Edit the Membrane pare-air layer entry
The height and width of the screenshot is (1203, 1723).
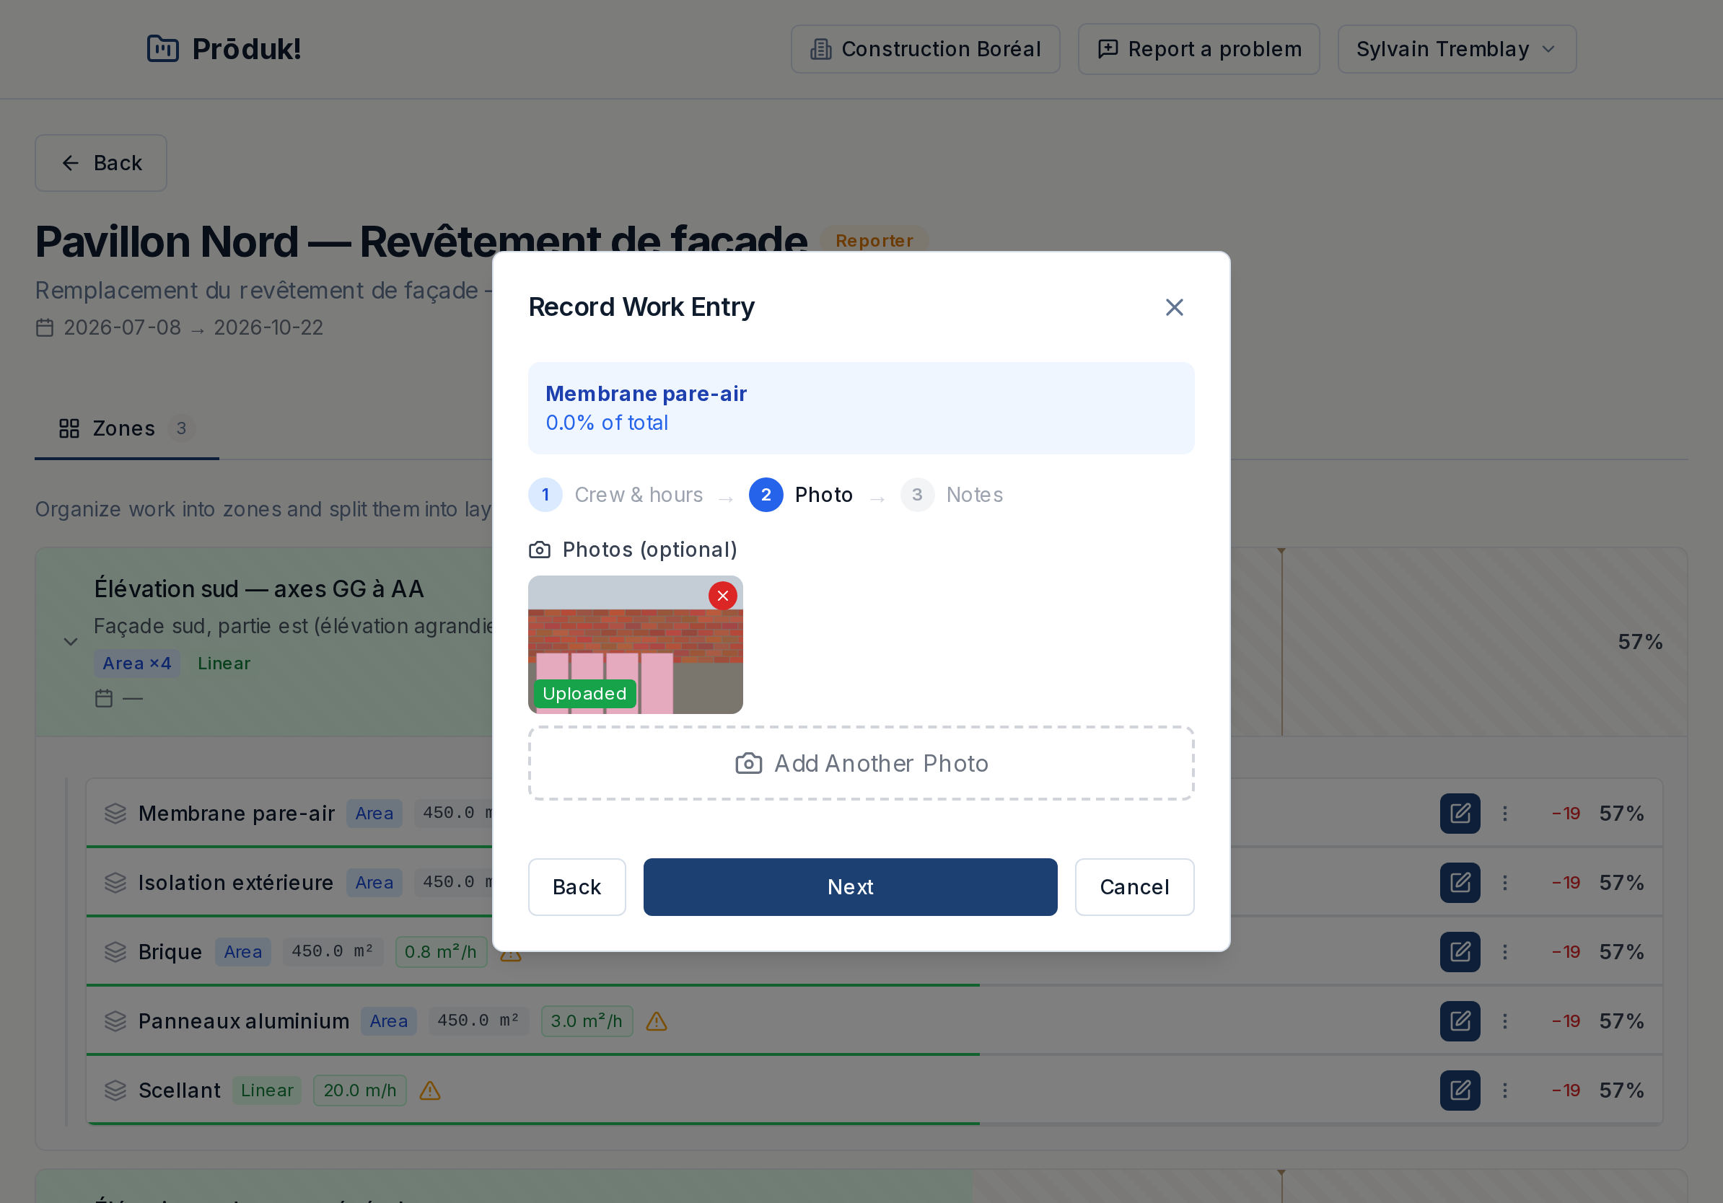click(x=1460, y=813)
